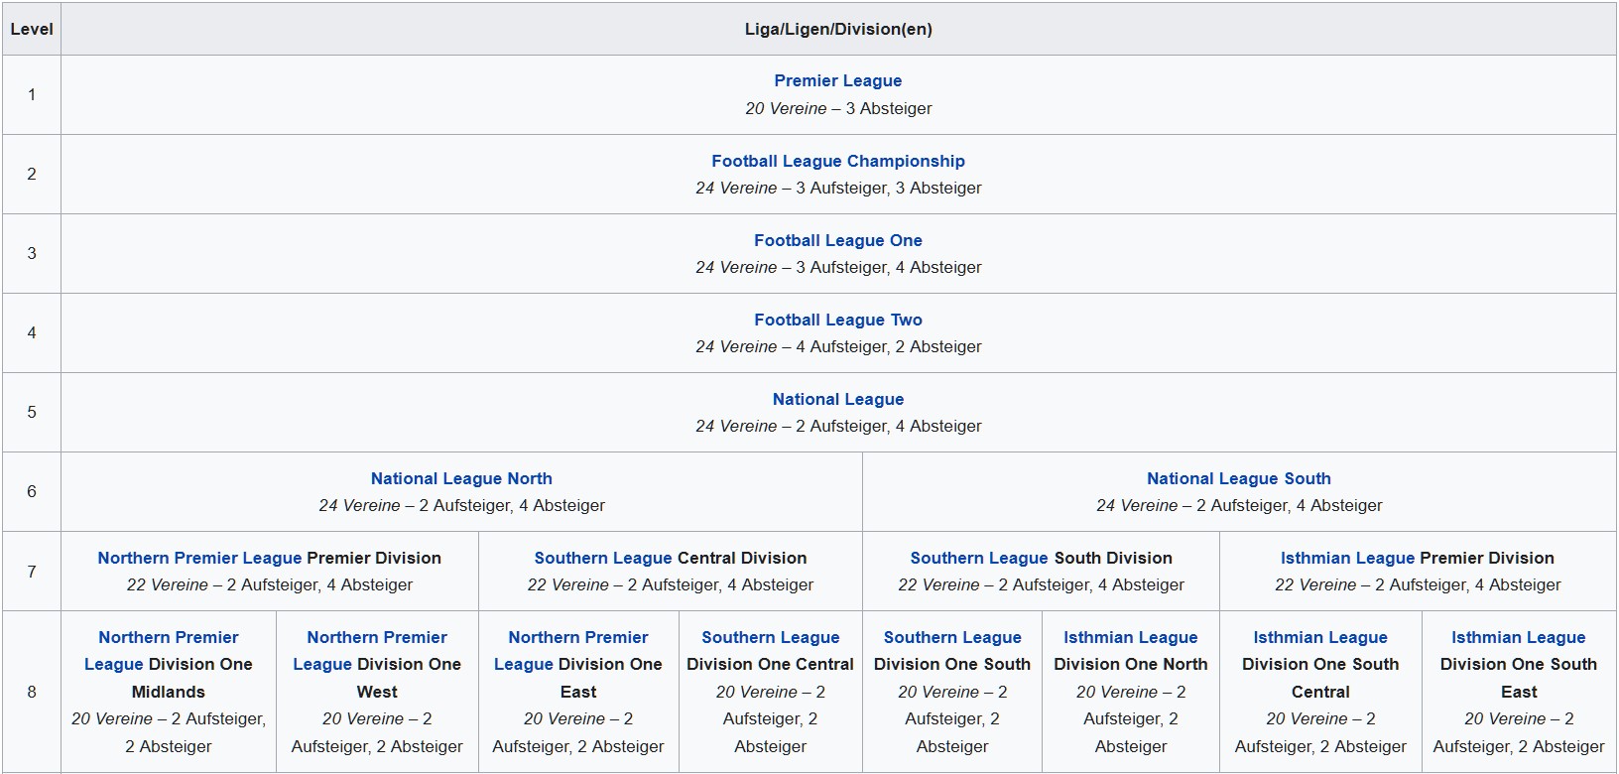Click the Level column header cell
1619x774 pixels.
[32, 29]
